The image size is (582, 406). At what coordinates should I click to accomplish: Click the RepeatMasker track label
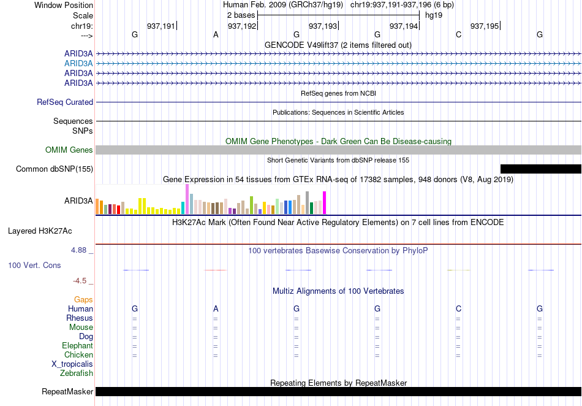tap(67, 391)
